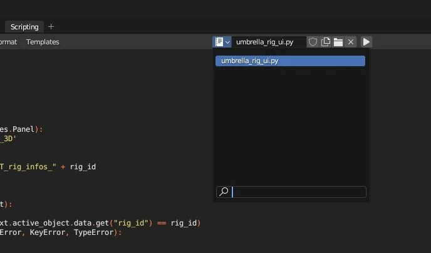Screen dimensions: 431x253
Task: Click the Panel class declaration line
Action: coord(22,129)
